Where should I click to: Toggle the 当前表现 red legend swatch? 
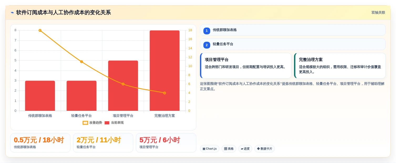[x=107, y=123]
